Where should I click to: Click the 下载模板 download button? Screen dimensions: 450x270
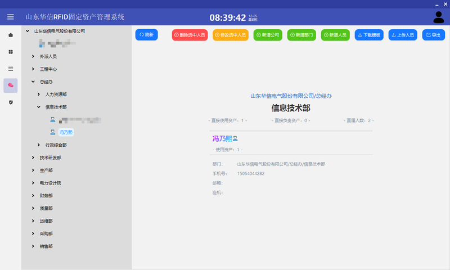[369, 35]
